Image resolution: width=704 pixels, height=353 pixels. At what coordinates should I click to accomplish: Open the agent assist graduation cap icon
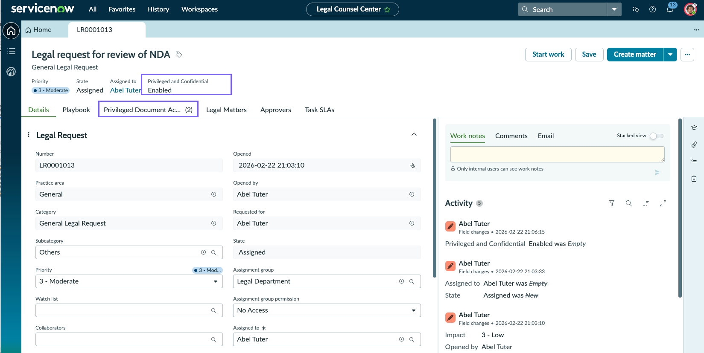click(694, 127)
